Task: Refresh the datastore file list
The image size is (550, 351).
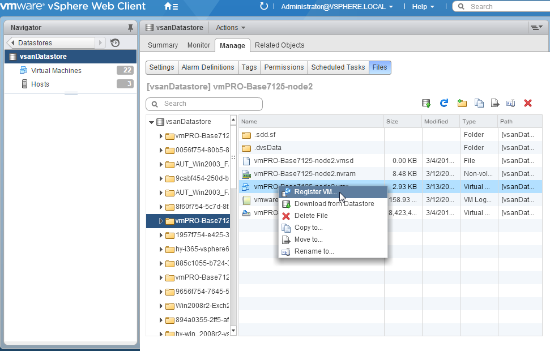Action: tap(444, 104)
